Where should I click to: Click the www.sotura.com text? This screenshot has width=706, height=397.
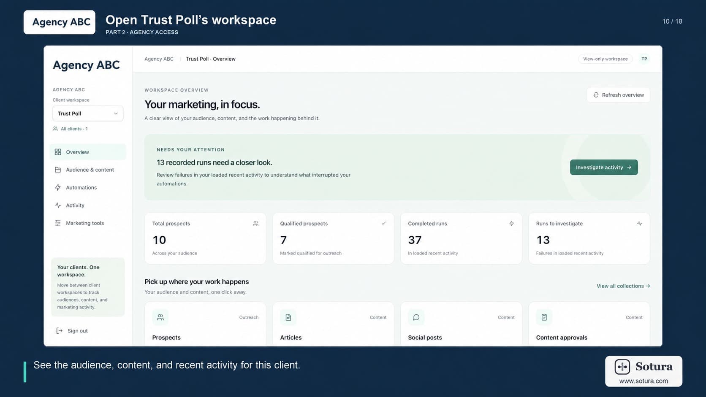[x=644, y=381]
